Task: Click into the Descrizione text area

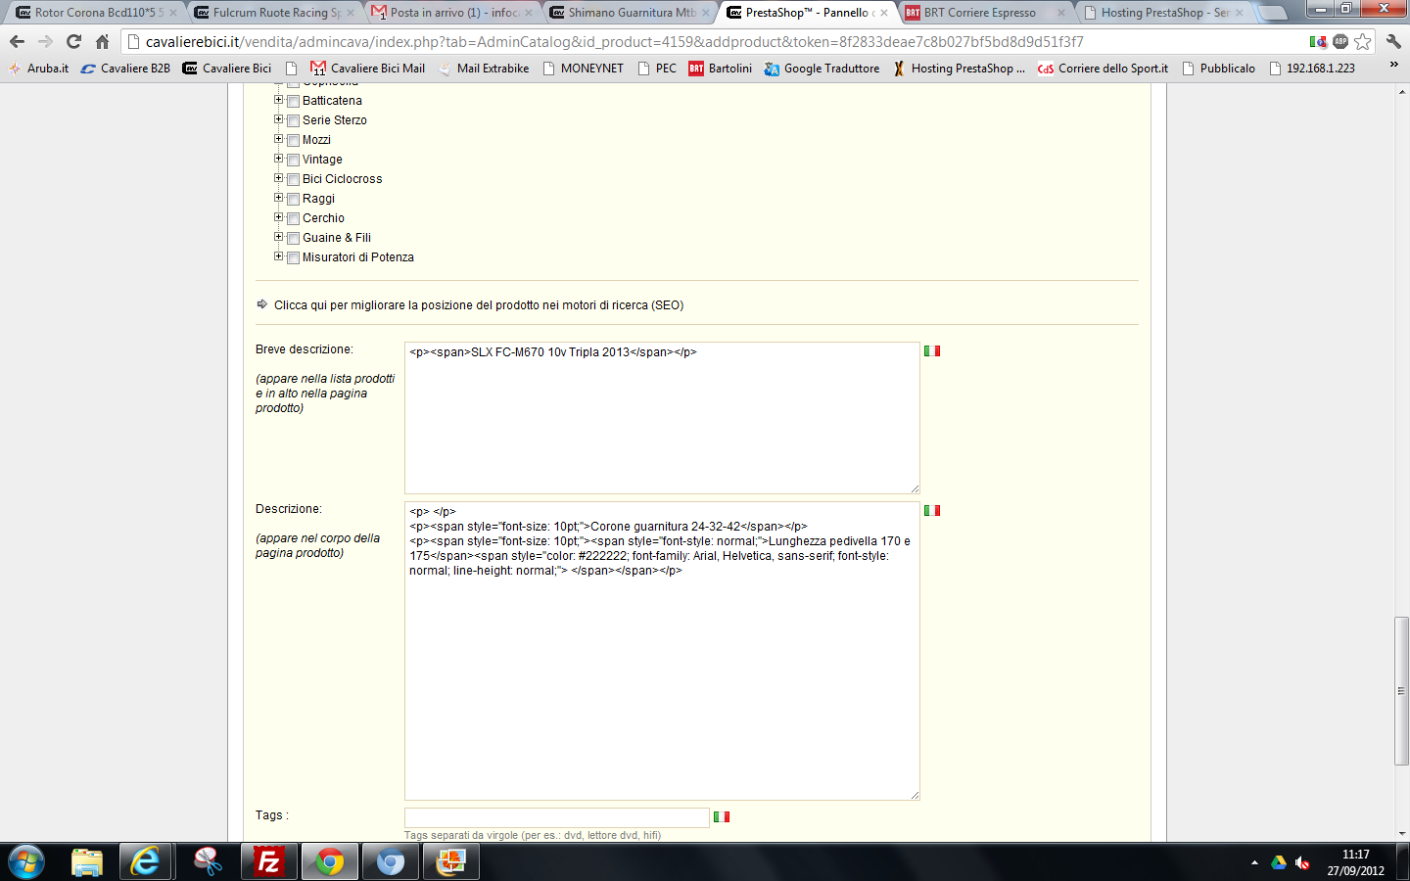Action: click(x=662, y=651)
